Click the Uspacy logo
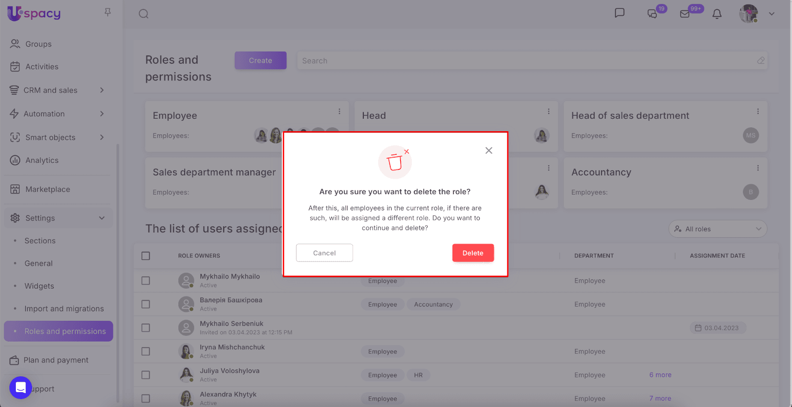Viewport: 792px width, 407px height. coord(34,13)
